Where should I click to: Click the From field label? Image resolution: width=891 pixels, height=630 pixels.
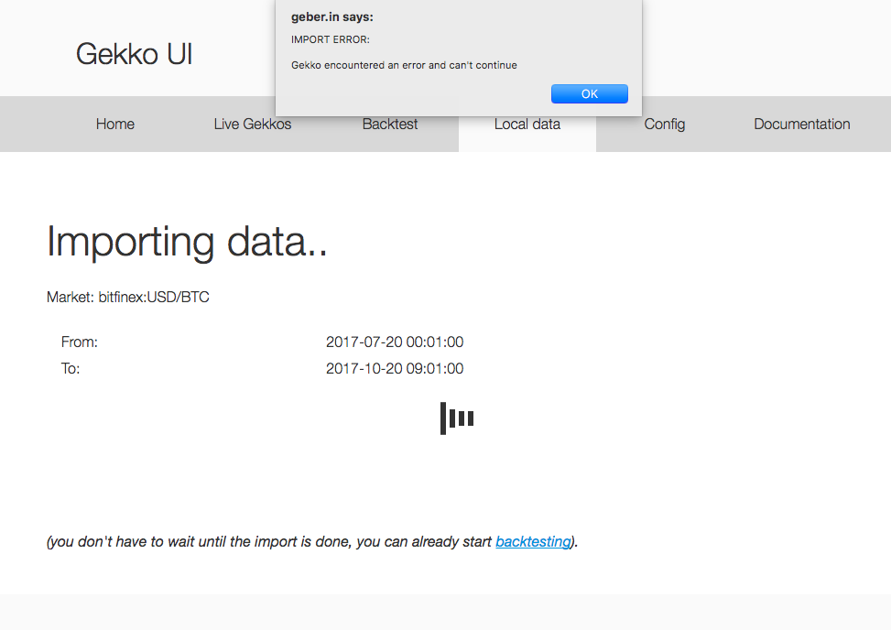[x=79, y=342]
